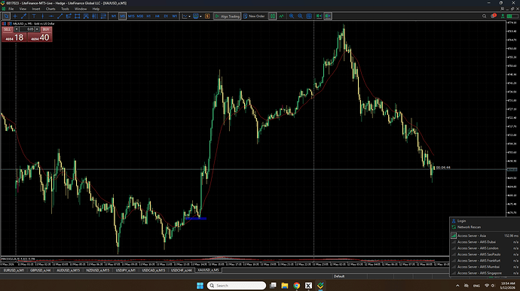Click the SELL button in one-click panel
The image size is (520, 291).
[x=8, y=29]
